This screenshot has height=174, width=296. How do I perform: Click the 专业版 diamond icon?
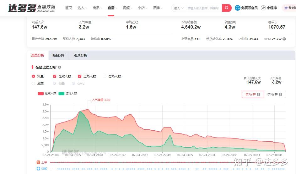click(x=286, y=8)
